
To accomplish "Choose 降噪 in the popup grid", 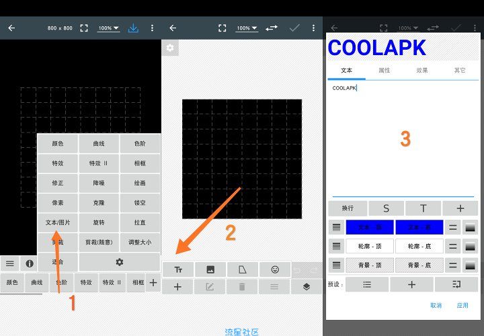I will 99,183.
